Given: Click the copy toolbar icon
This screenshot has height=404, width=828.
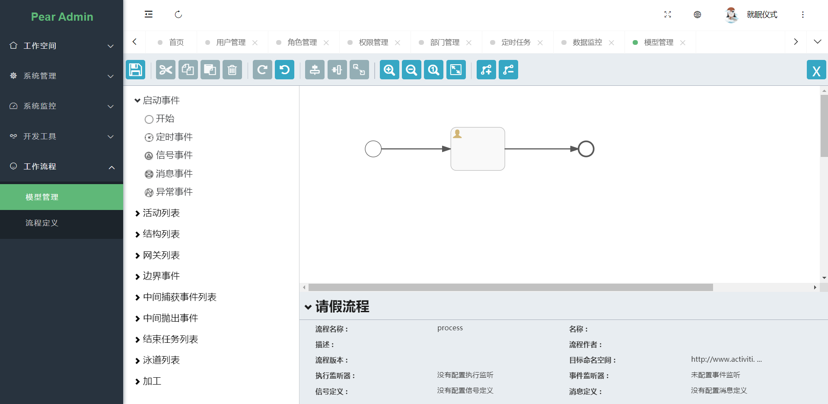Looking at the screenshot, I should click(188, 69).
